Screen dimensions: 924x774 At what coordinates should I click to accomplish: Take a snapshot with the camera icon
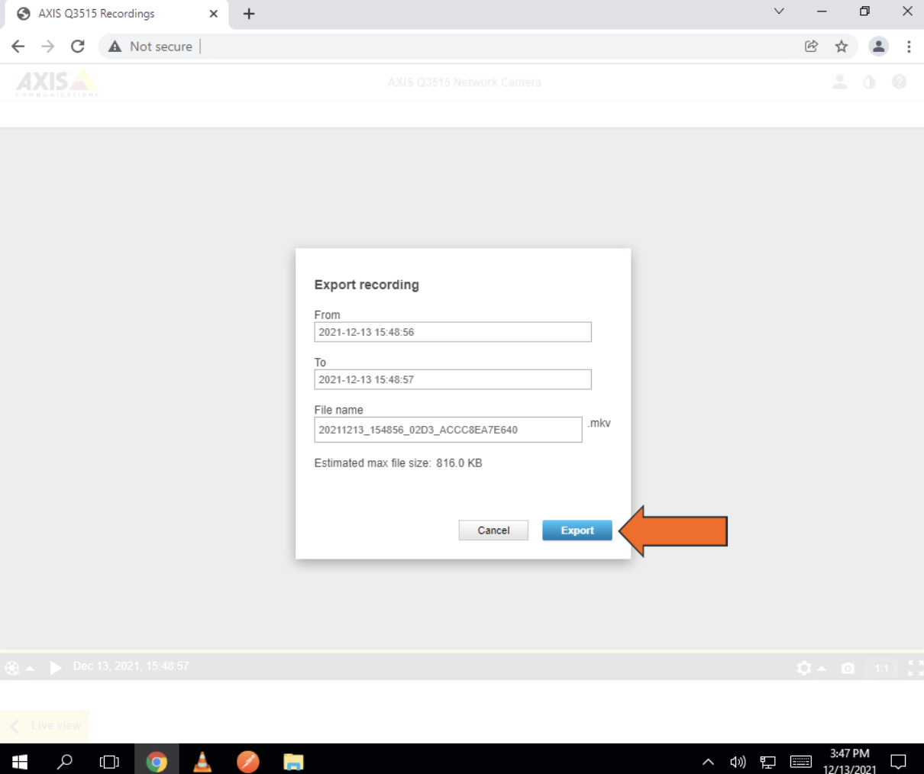tap(848, 667)
